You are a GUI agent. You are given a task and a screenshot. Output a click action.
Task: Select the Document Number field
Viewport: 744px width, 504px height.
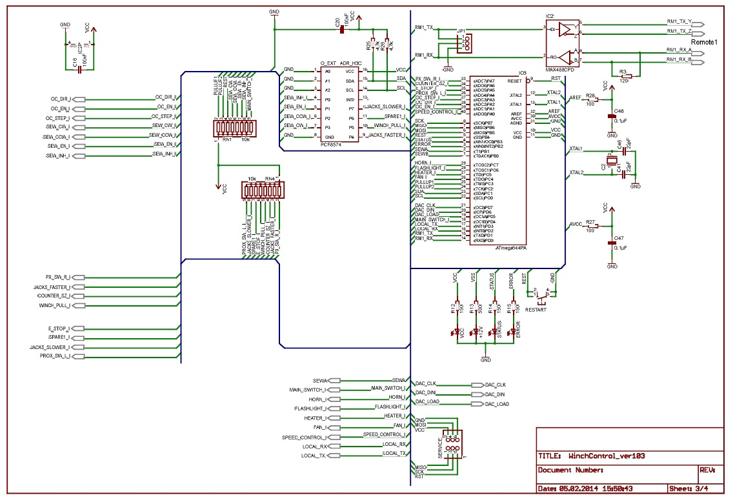click(x=616, y=474)
